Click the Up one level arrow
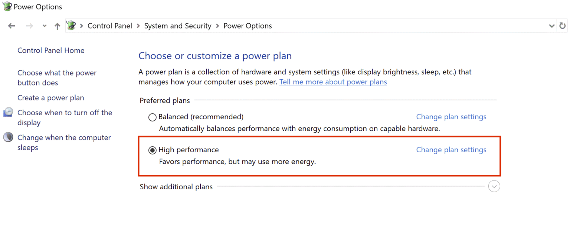This screenshot has height=226, width=570. click(x=57, y=26)
